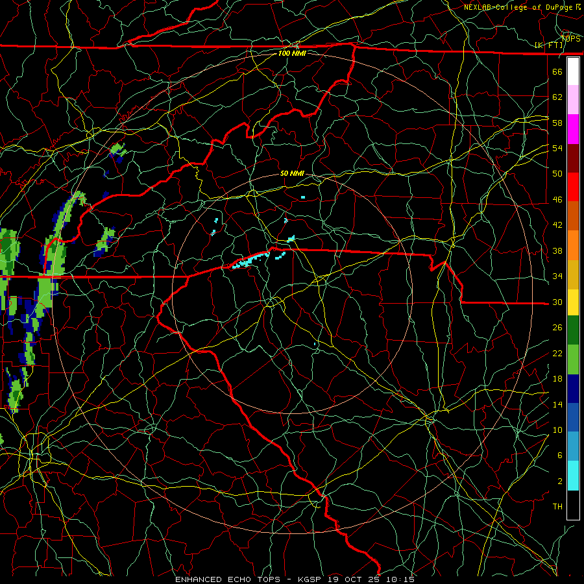Click the yellow legend swatch
584x584 pixels.
point(573,302)
